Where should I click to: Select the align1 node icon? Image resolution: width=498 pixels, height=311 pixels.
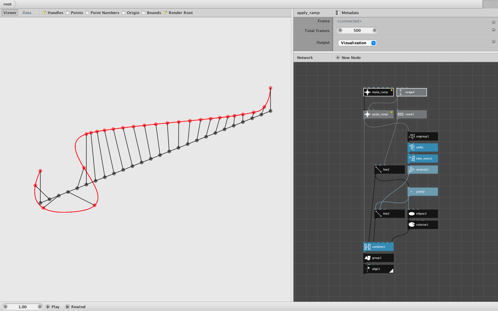[368, 269]
